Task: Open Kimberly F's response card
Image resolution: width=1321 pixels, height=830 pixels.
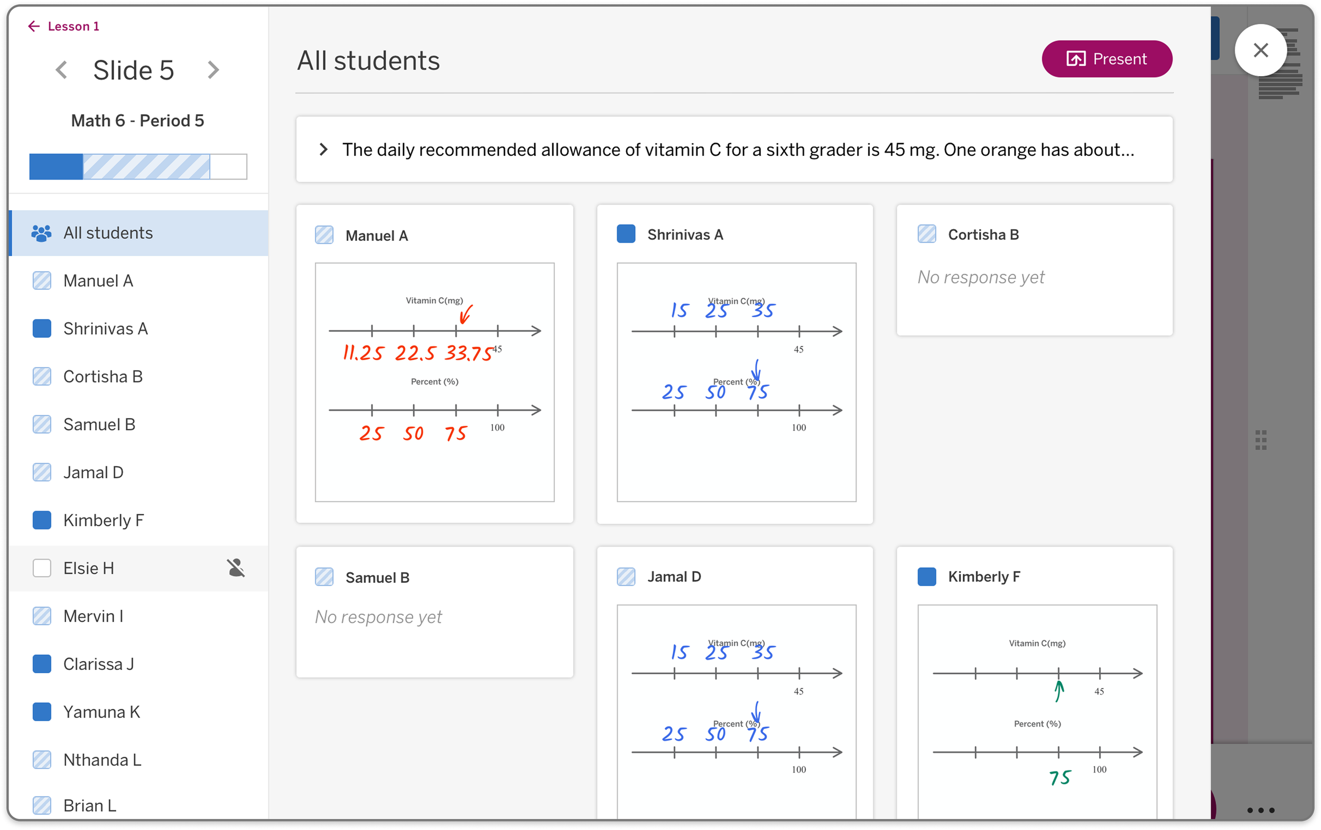Action: 1035,683
